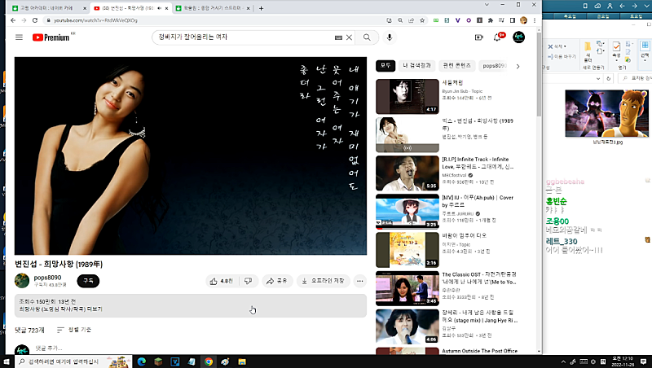Image resolution: width=652 pixels, height=368 pixels.
Task: Start voice search with the microphone
Action: (x=390, y=37)
